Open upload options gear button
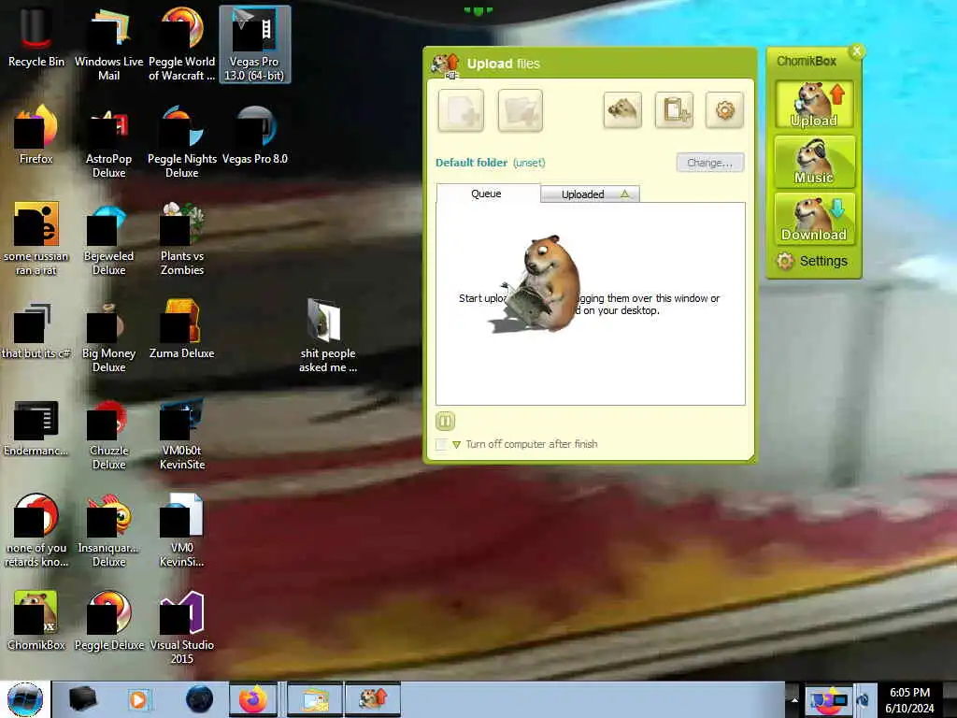 click(x=724, y=110)
